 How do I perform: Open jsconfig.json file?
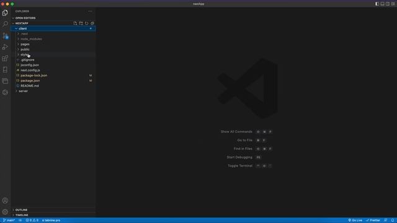[x=53, y=65]
